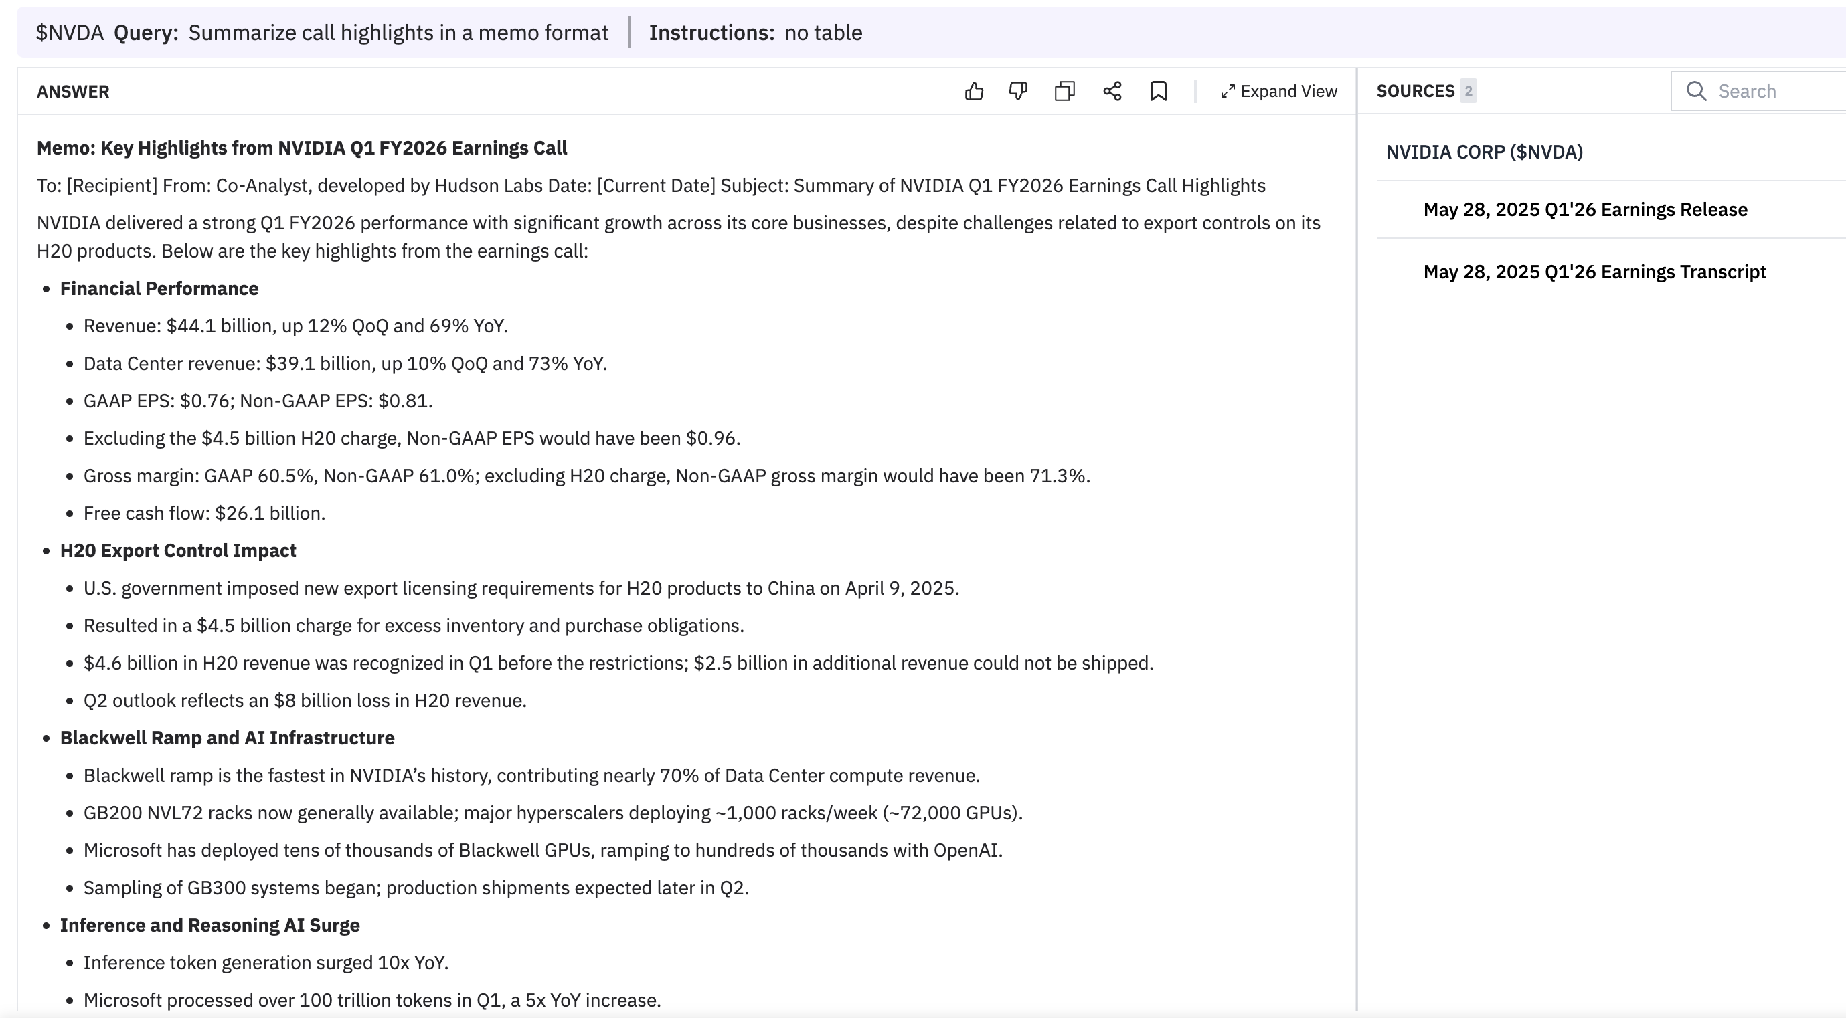Open May 28, 2025 Q1'26 Earnings Transcript source
Screen dimensions: 1846x1018
1594,272
